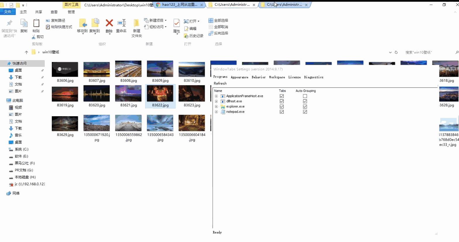Image resolution: width=459 pixels, height=242 pixels.
Task: Switch to the 共享 (Share) ribbon tab
Action: click(x=39, y=12)
